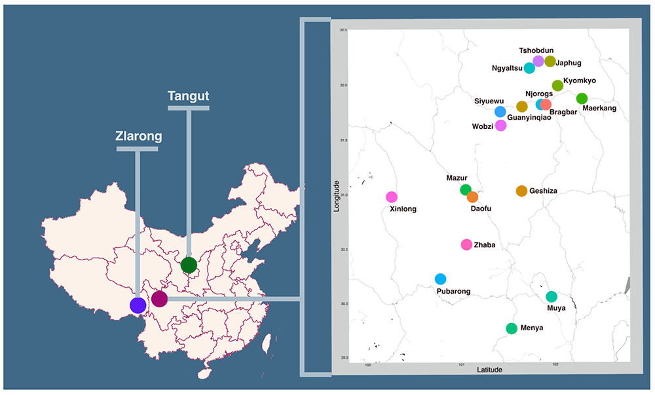
Task: Select the cyan Ngyaltsu location dot
Action: click(529, 68)
